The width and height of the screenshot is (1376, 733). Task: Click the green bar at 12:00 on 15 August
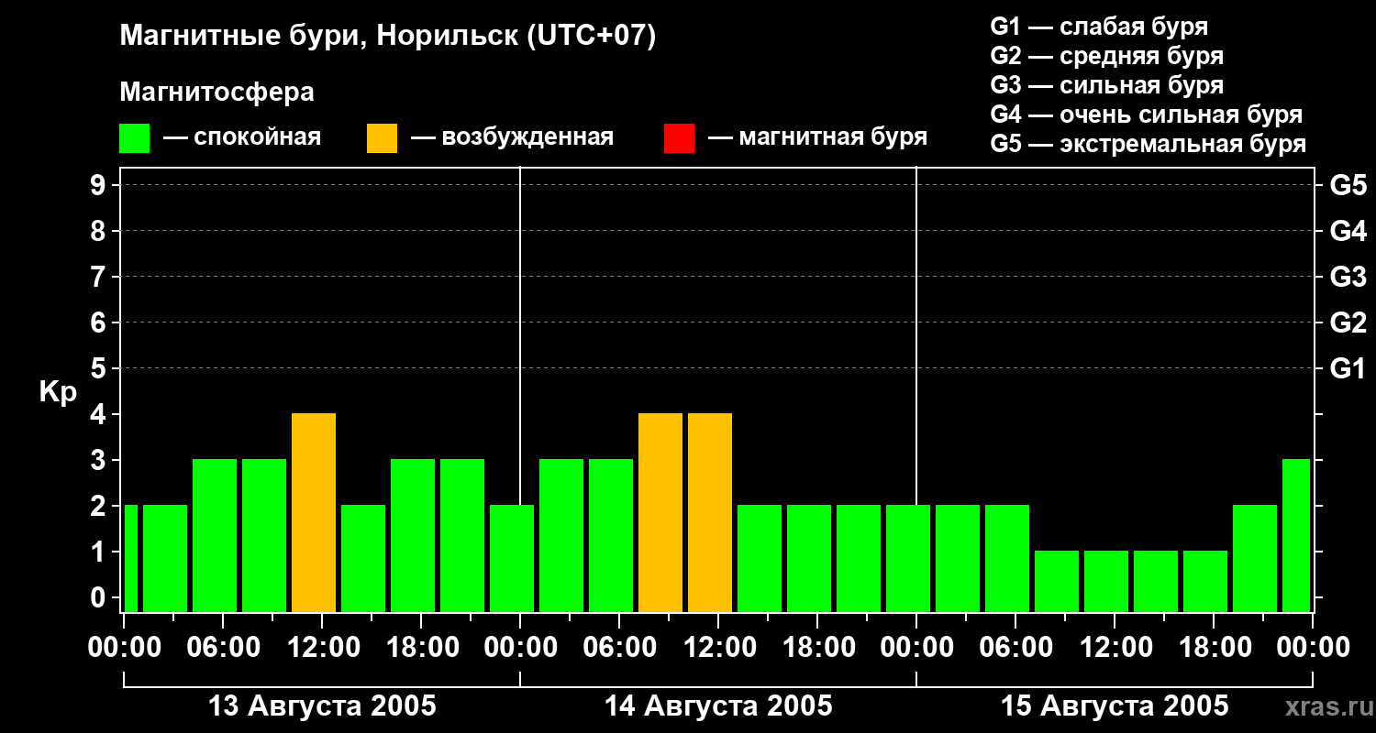click(x=1106, y=581)
